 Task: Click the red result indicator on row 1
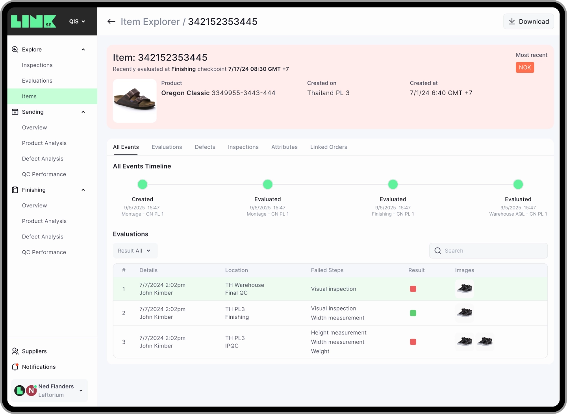point(413,288)
